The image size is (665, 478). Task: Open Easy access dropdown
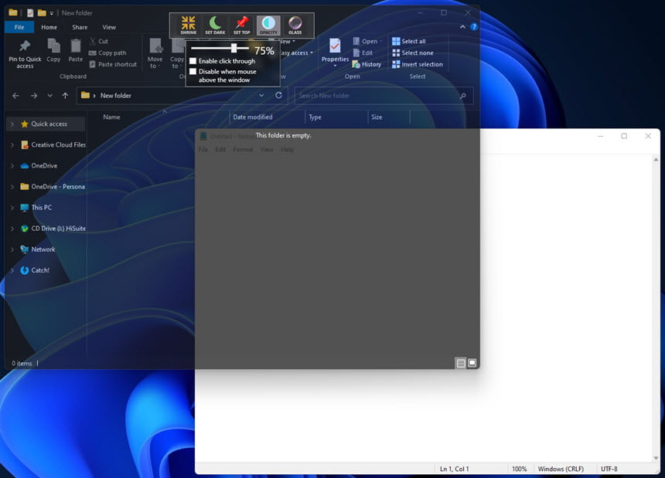coord(297,53)
